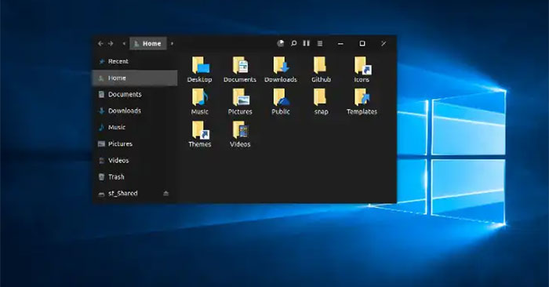The height and width of the screenshot is (287, 549).
Task: Open Documents in the sidebar
Action: (135, 94)
